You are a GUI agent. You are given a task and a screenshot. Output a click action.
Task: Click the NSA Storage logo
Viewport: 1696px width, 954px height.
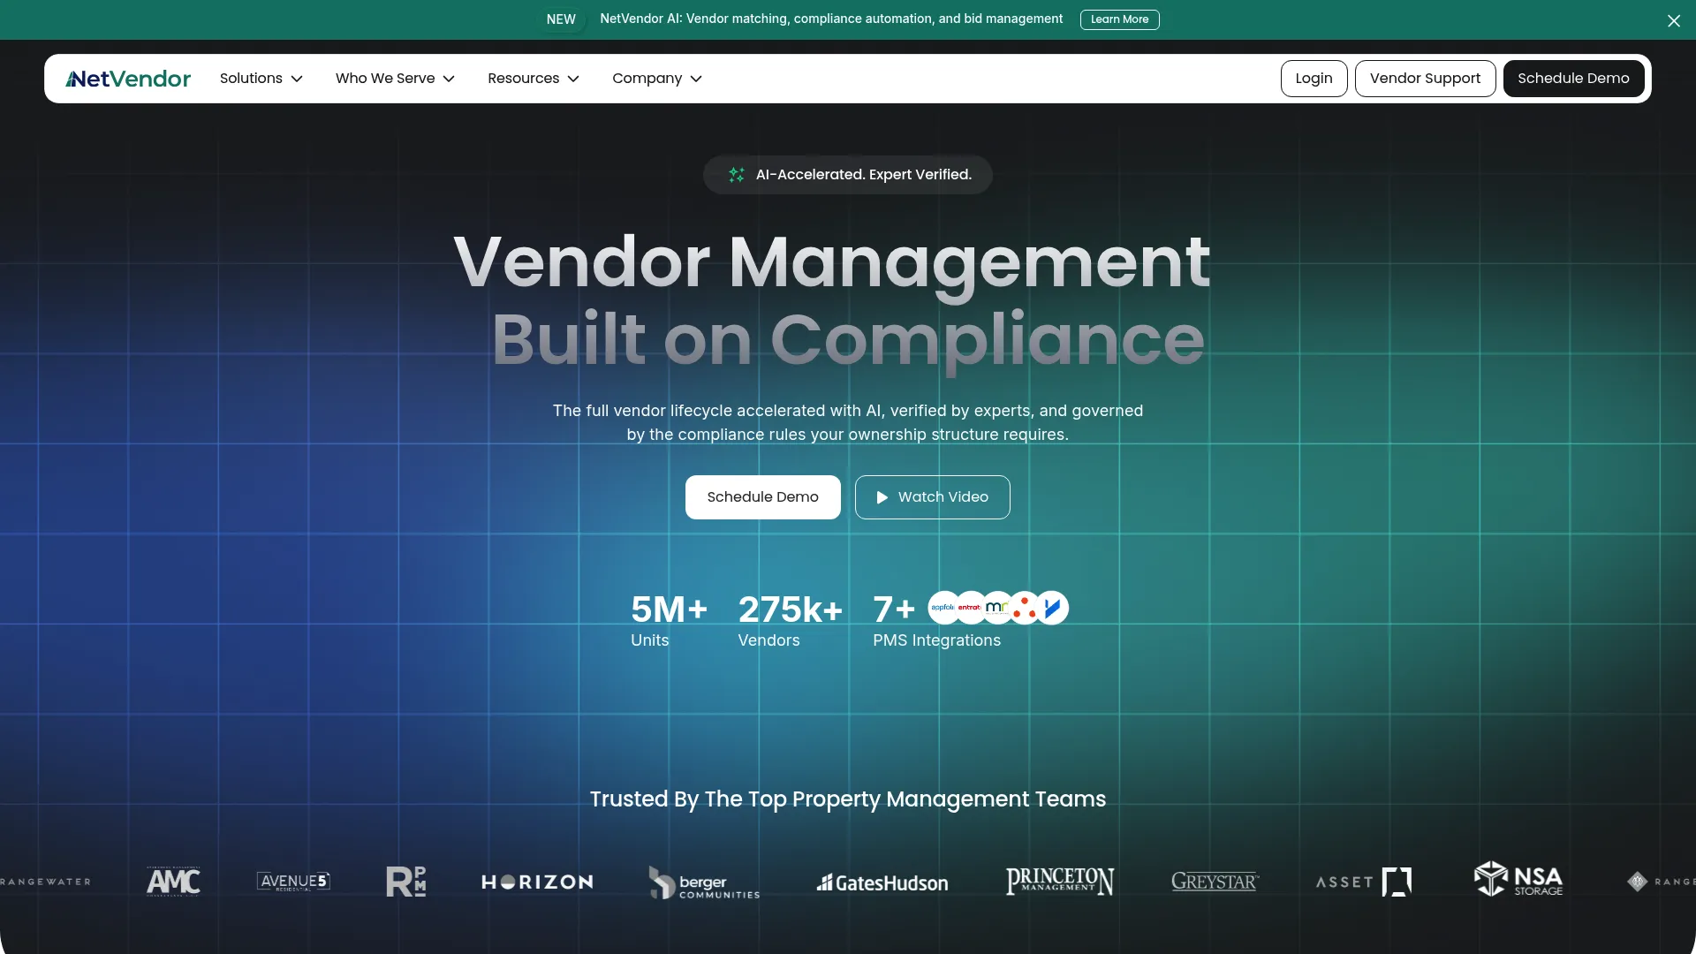click(1518, 879)
